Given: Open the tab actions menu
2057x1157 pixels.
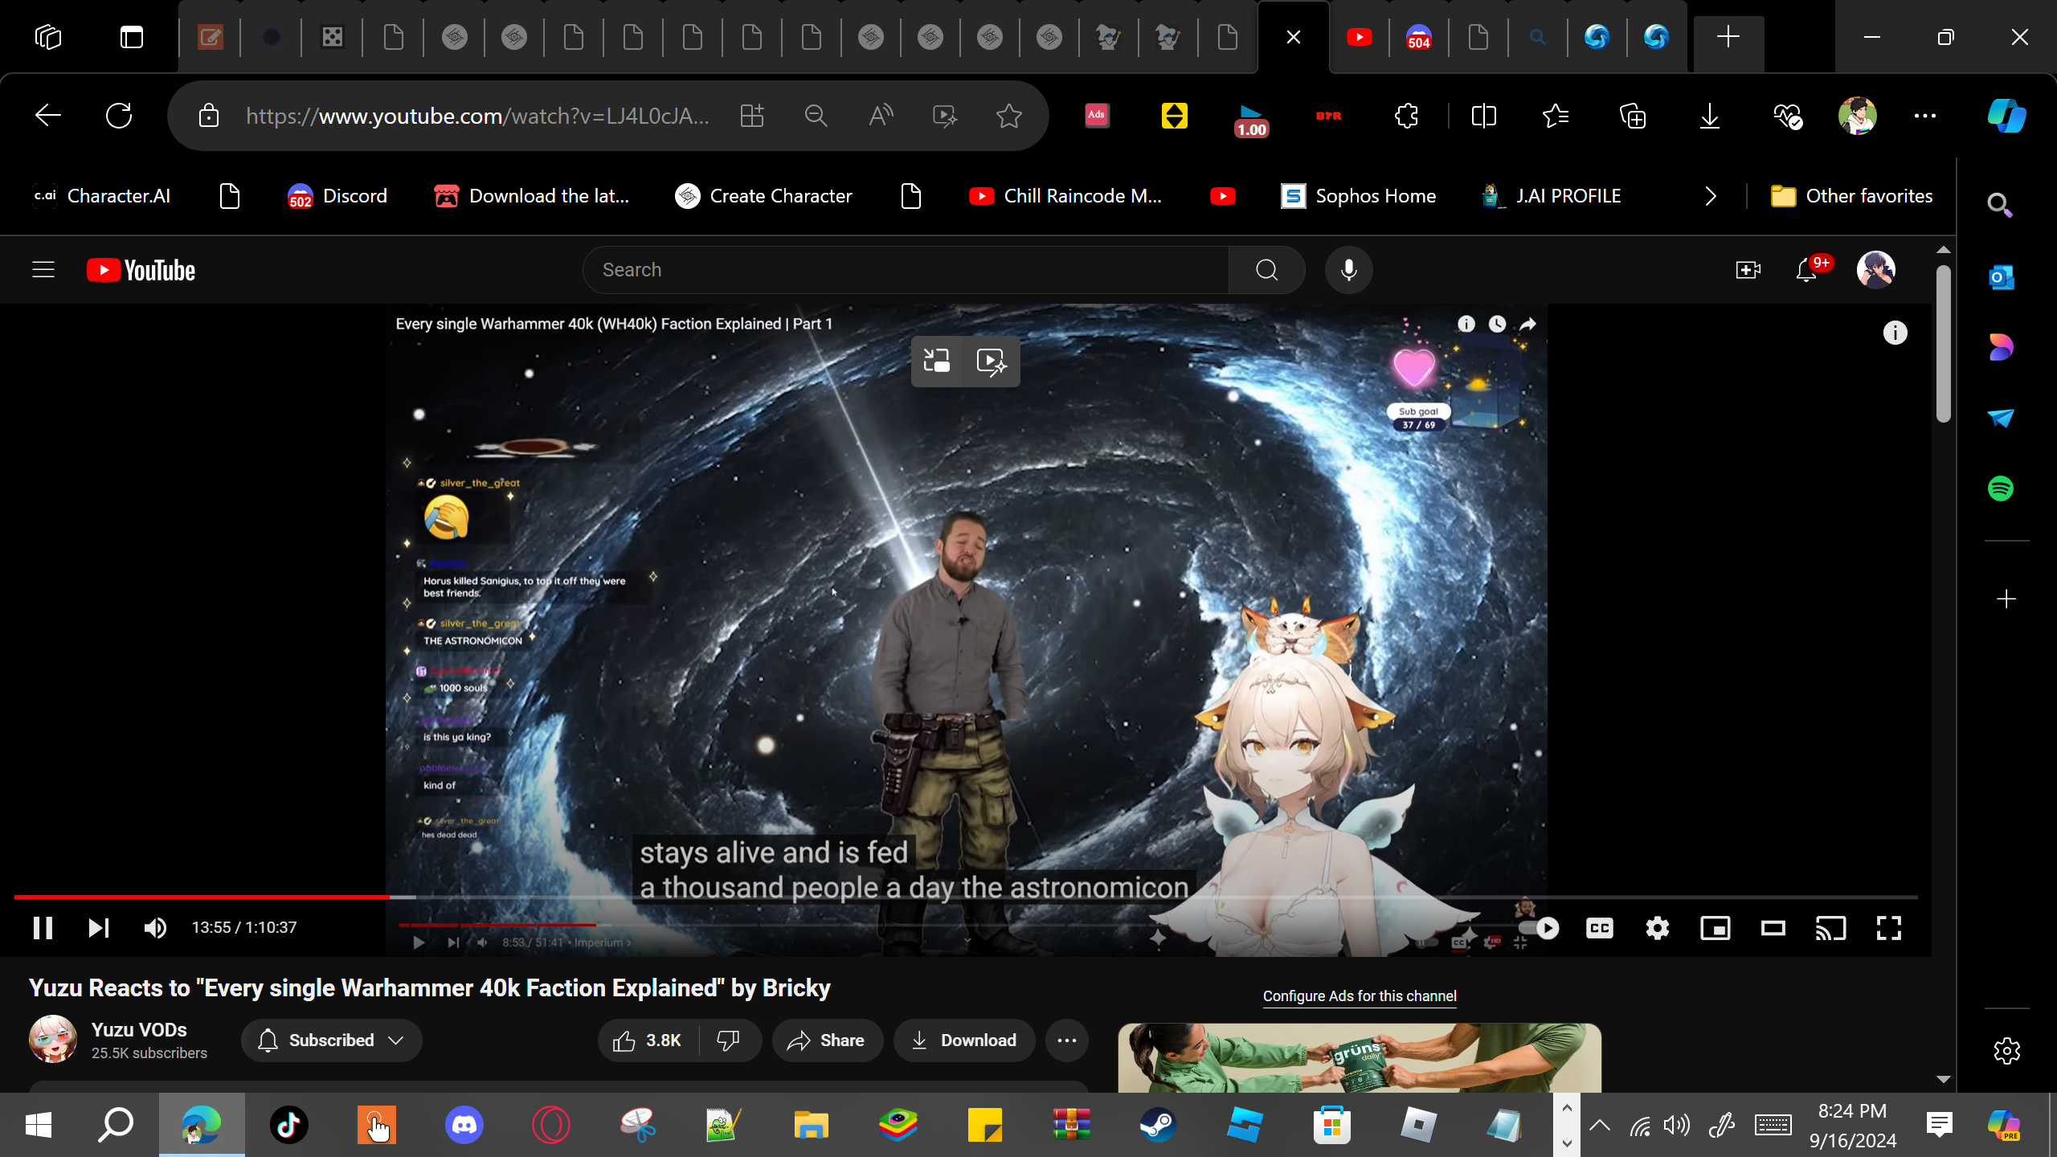Looking at the screenshot, I should [132, 37].
